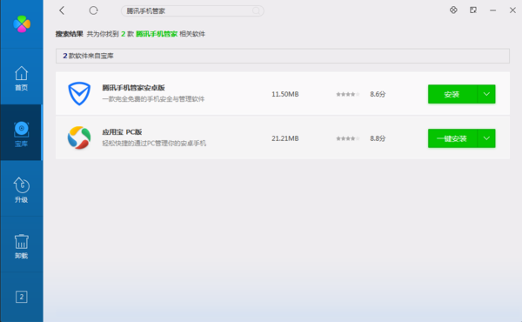This screenshot has height=322, width=522.
Task: Click the 2款软件来自宝库 header bar
Action: [x=283, y=56]
